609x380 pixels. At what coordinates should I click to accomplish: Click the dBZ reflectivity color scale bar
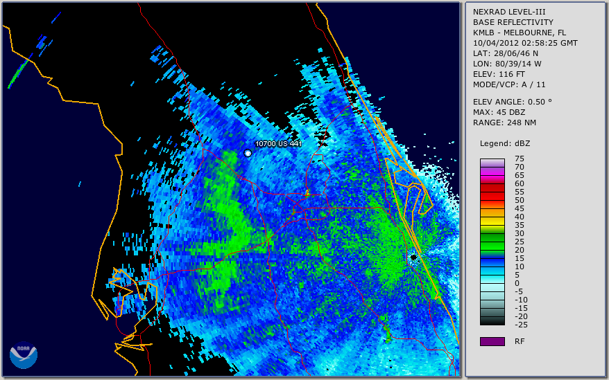(492, 242)
